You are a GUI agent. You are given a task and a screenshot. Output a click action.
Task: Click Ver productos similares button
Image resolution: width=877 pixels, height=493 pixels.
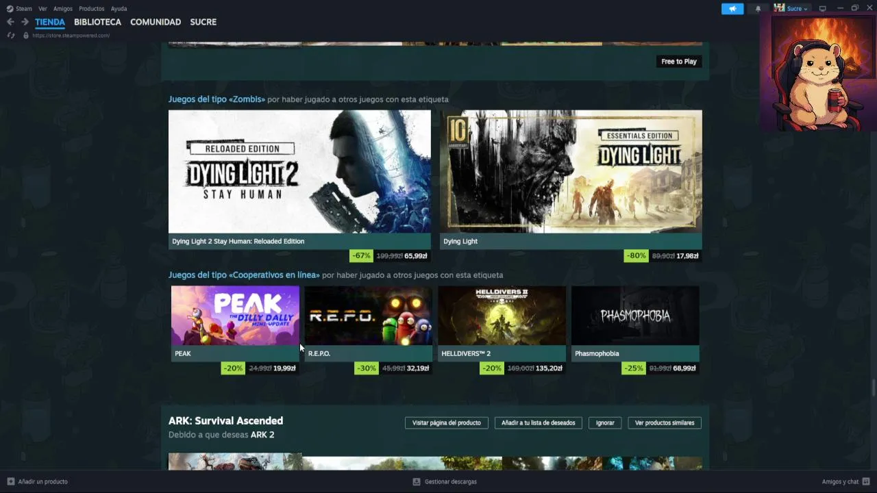[665, 423]
